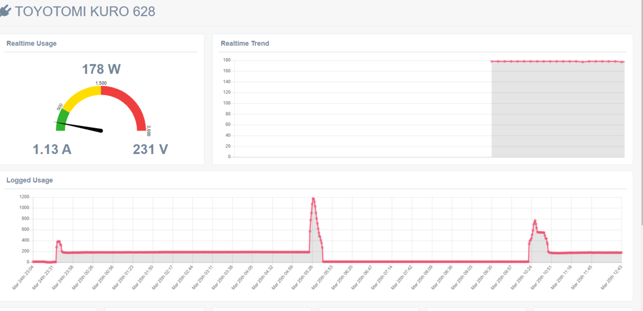Viewport: 643px width, 311px height.
Task: Click the Realtime Usage panel heading
Action: coord(32,44)
